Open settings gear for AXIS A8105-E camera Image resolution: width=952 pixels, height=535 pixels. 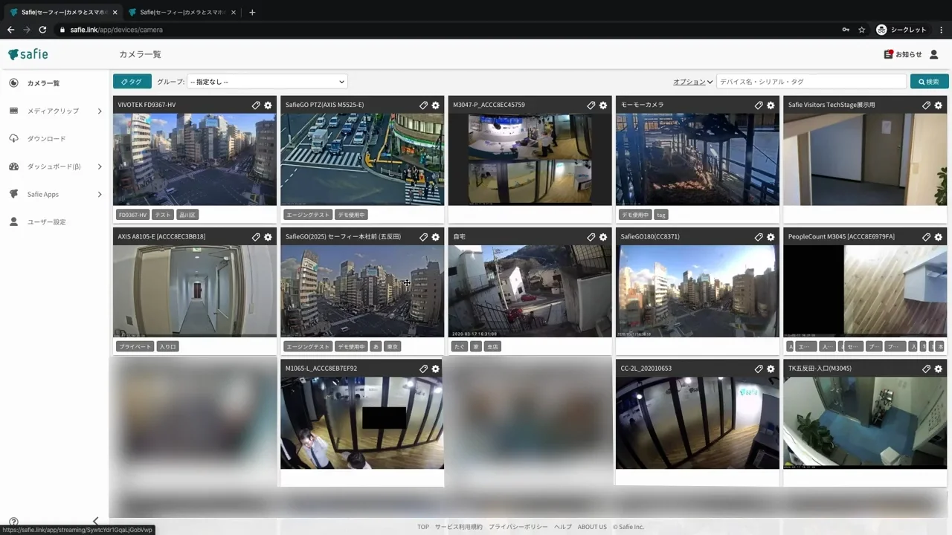point(268,237)
